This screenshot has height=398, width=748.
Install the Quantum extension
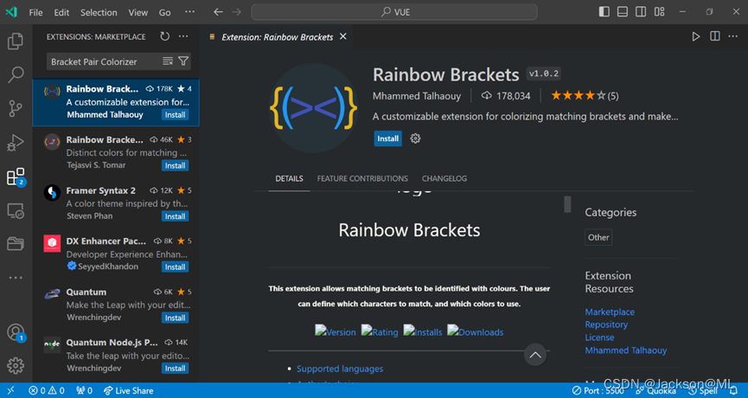pos(175,318)
